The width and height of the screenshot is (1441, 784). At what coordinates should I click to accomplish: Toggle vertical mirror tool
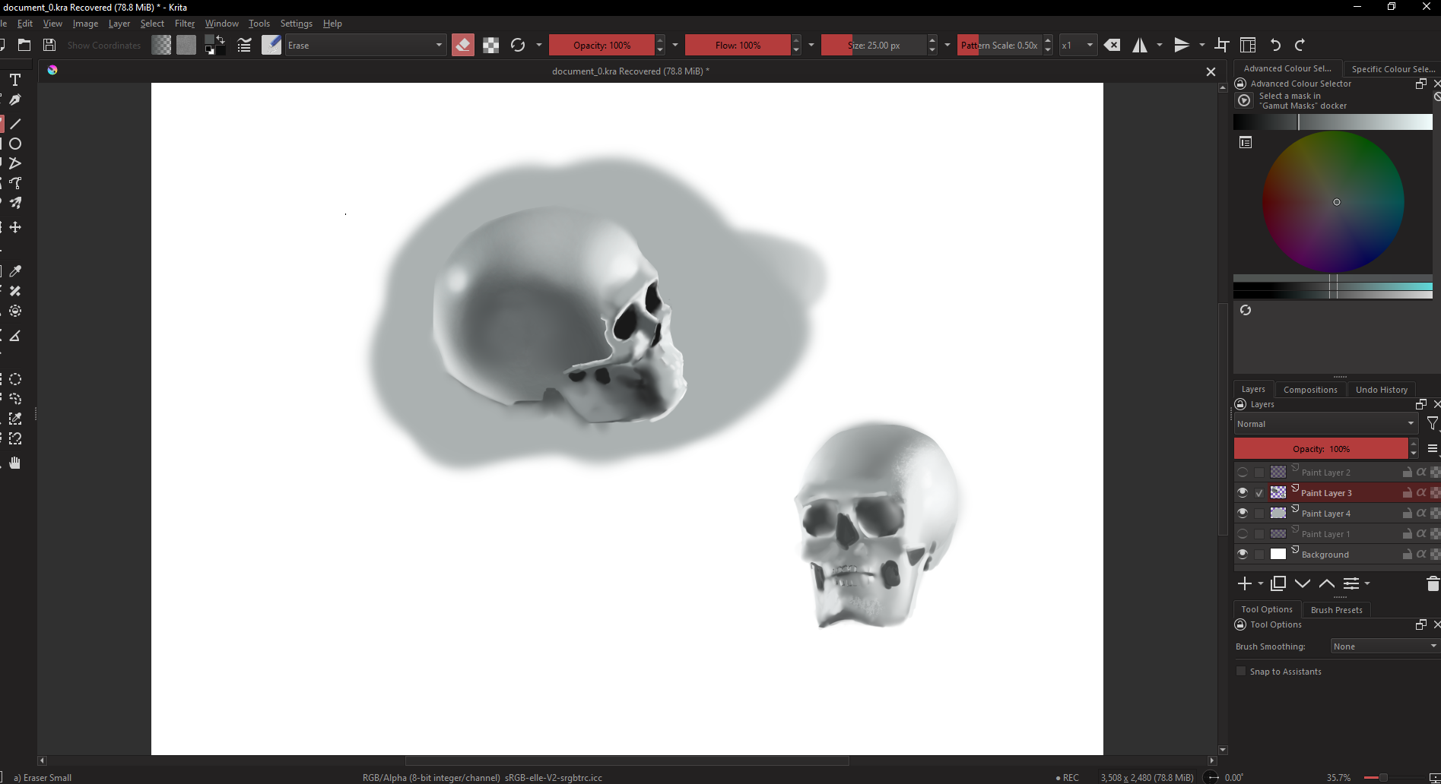click(1182, 45)
